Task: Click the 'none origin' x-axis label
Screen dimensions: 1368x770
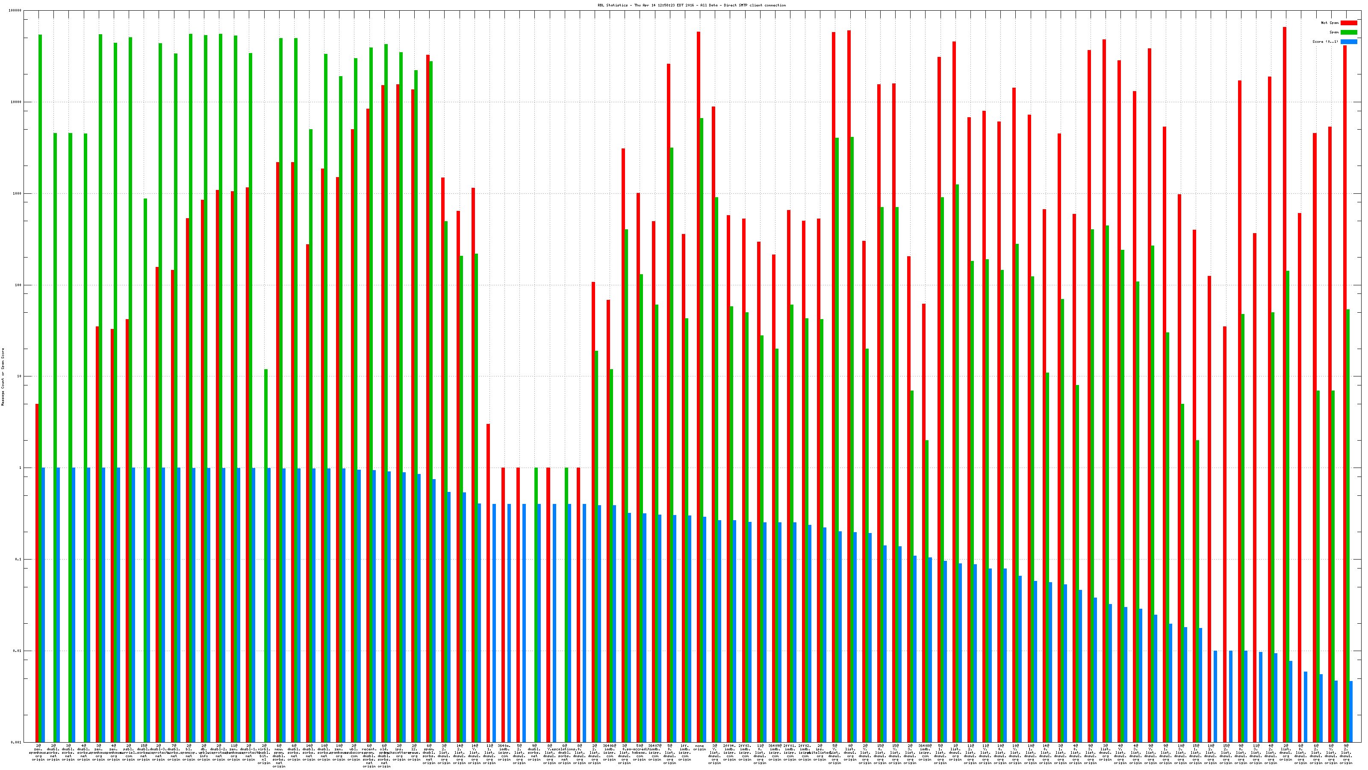Action: (x=699, y=747)
